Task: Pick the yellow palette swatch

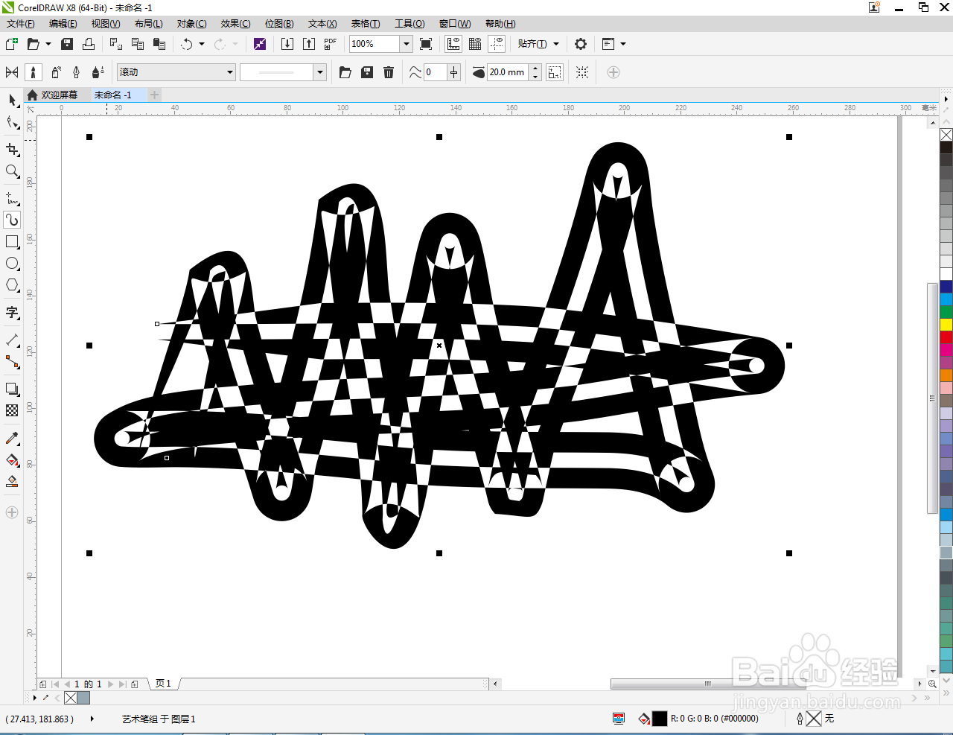Action: [x=946, y=325]
